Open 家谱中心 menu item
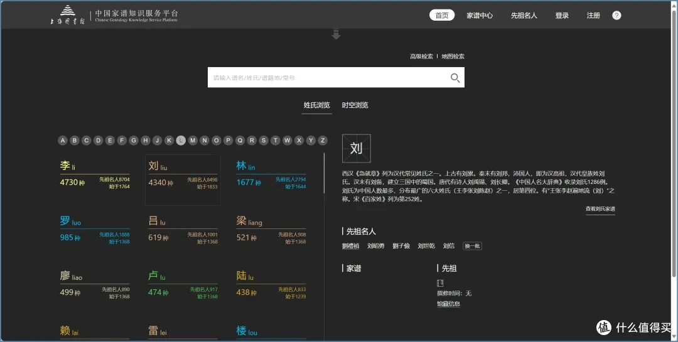 [x=480, y=16]
